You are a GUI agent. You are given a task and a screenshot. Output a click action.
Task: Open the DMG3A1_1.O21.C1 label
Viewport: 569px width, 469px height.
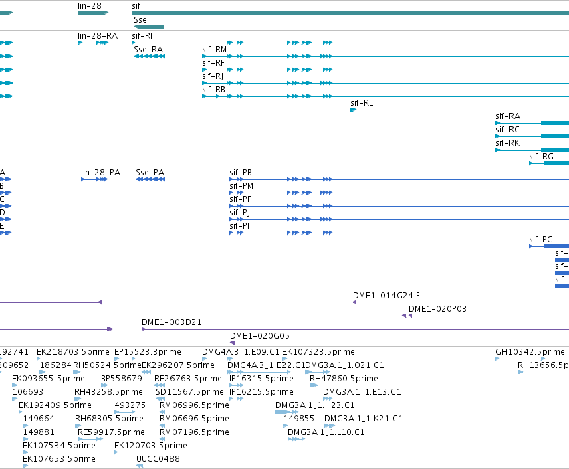coord(344,365)
